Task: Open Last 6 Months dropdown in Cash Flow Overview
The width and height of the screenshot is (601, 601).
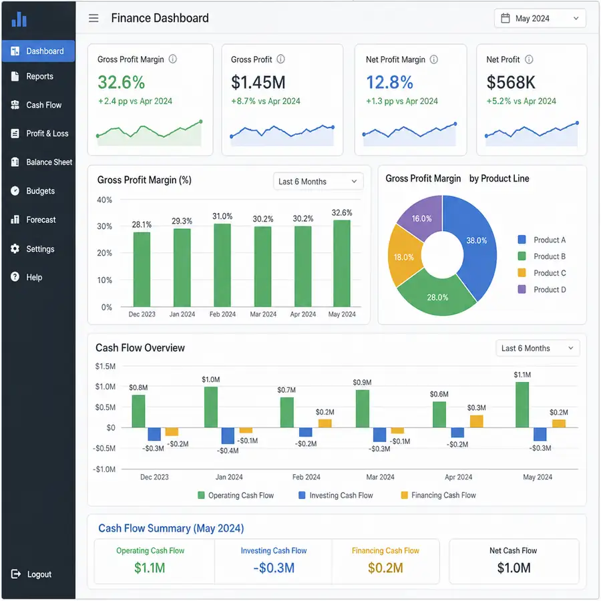Action: click(x=538, y=348)
